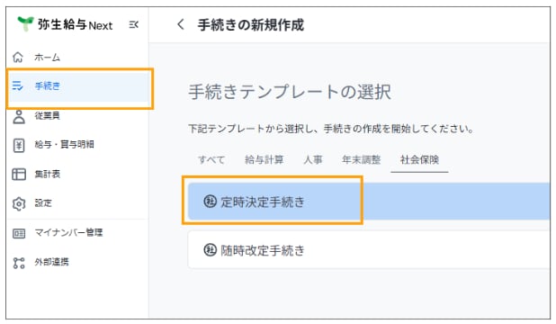Switch to the 人事 tab
Viewport: 556px width, 324px height.
click(313, 159)
